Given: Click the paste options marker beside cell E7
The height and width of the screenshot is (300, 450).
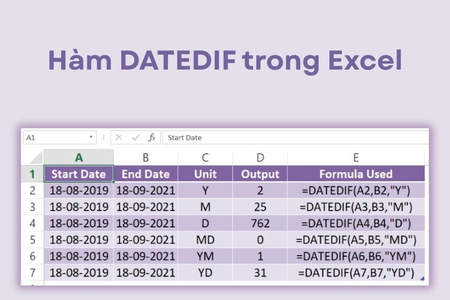Looking at the screenshot, I should click(422, 278).
